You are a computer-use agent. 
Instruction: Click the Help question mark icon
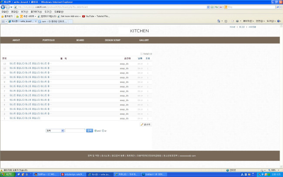[x=278, y=21]
